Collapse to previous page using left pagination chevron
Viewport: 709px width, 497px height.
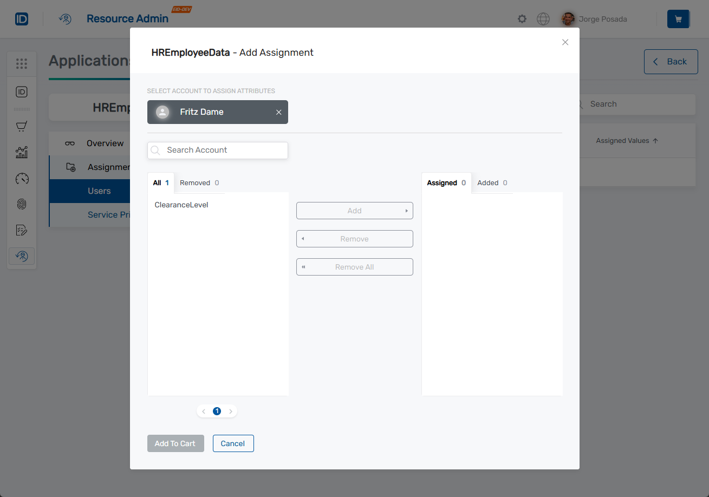[x=203, y=411]
